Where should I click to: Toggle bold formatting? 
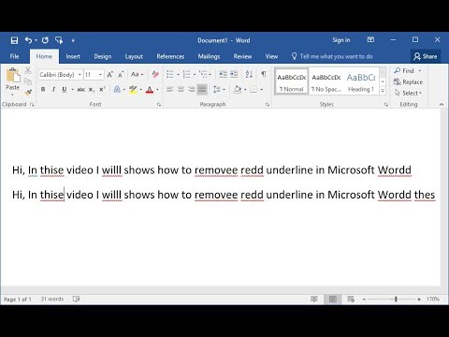point(43,90)
